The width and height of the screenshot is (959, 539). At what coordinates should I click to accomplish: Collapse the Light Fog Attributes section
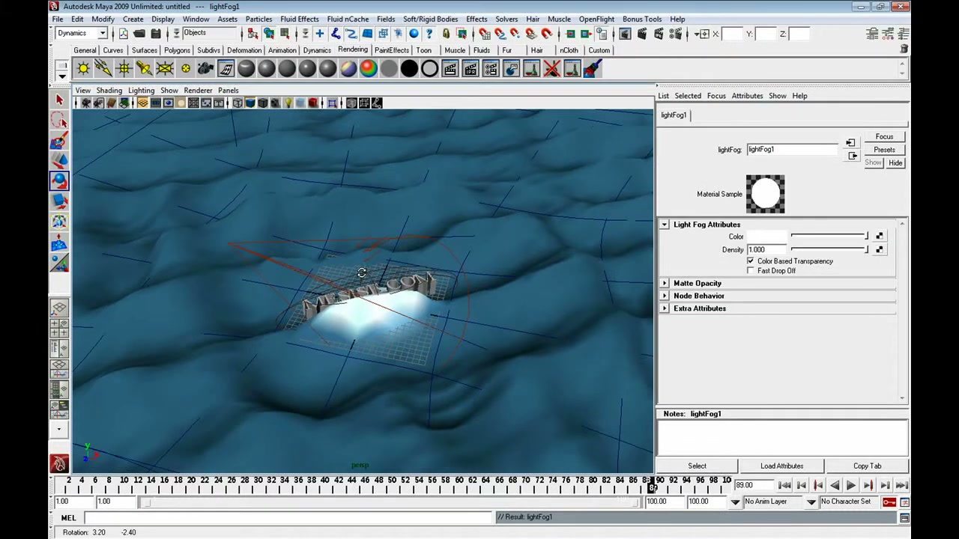point(665,225)
